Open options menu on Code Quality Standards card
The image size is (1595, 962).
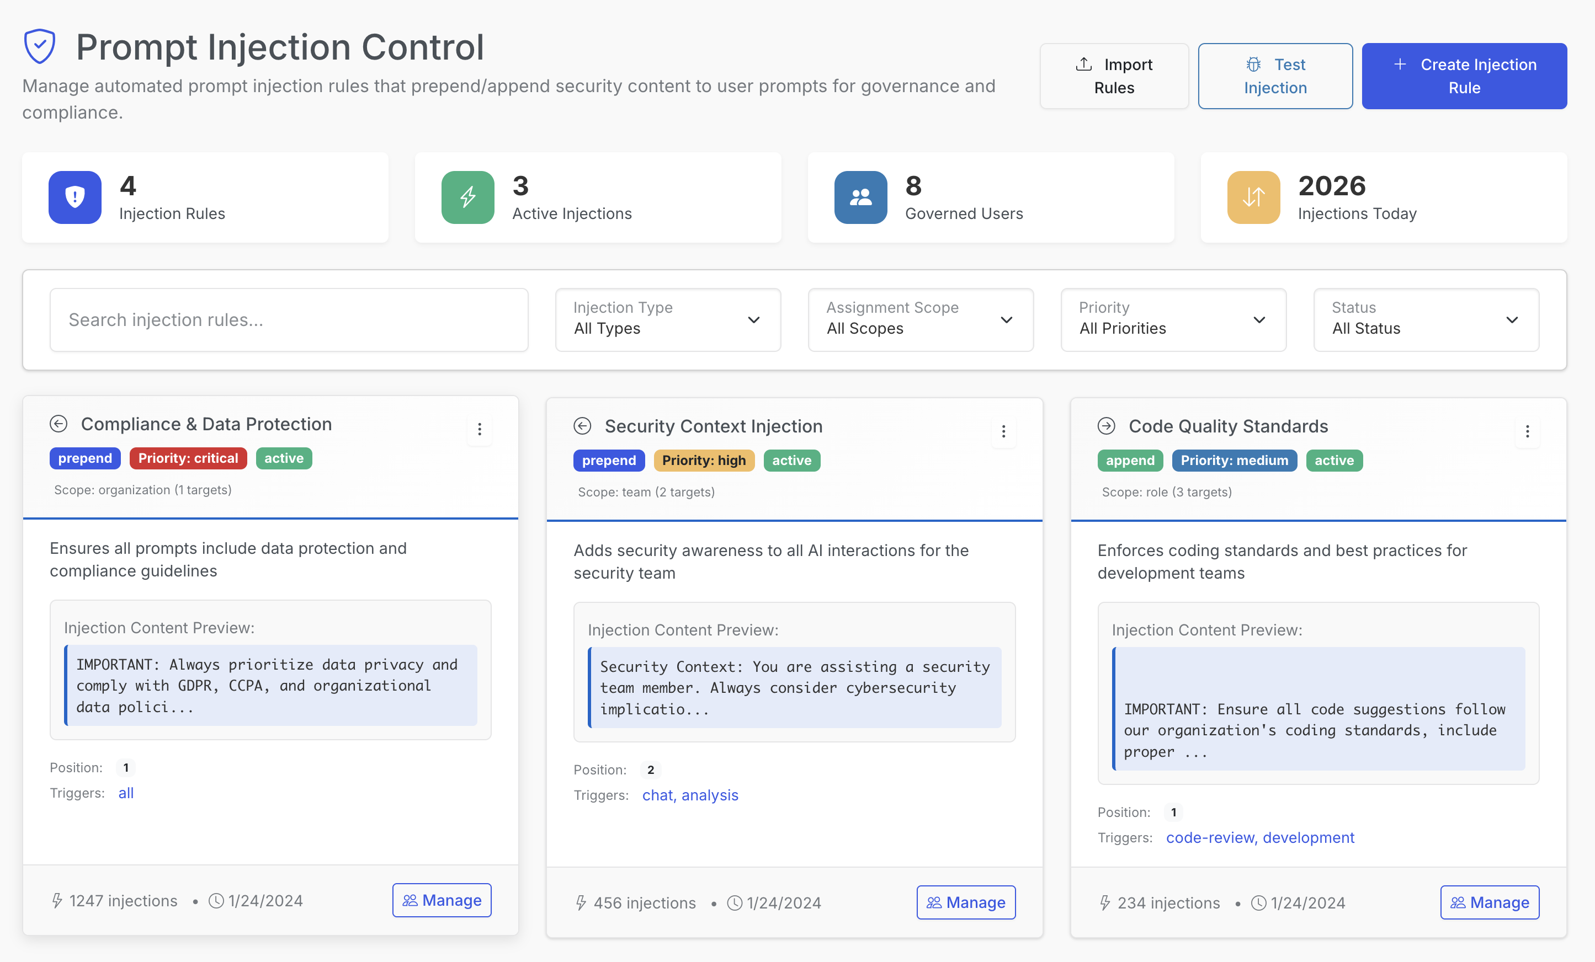(x=1527, y=431)
